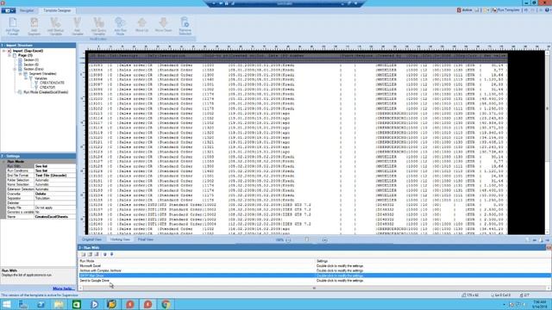Screen dimensions: 552x310
Task: Select the Segment (Variables) tree item
Action: coord(42,74)
